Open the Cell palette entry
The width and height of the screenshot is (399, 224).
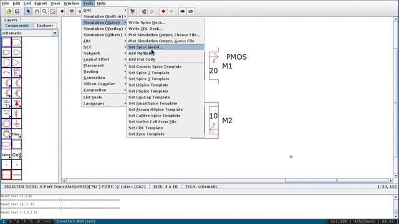[17, 154]
